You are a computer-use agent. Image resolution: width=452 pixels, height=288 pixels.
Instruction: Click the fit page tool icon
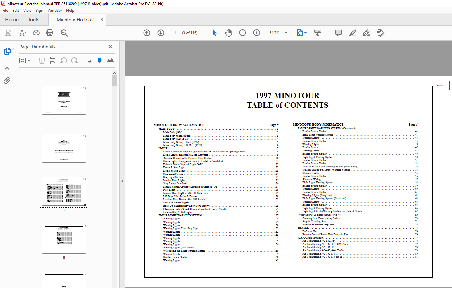300,33
